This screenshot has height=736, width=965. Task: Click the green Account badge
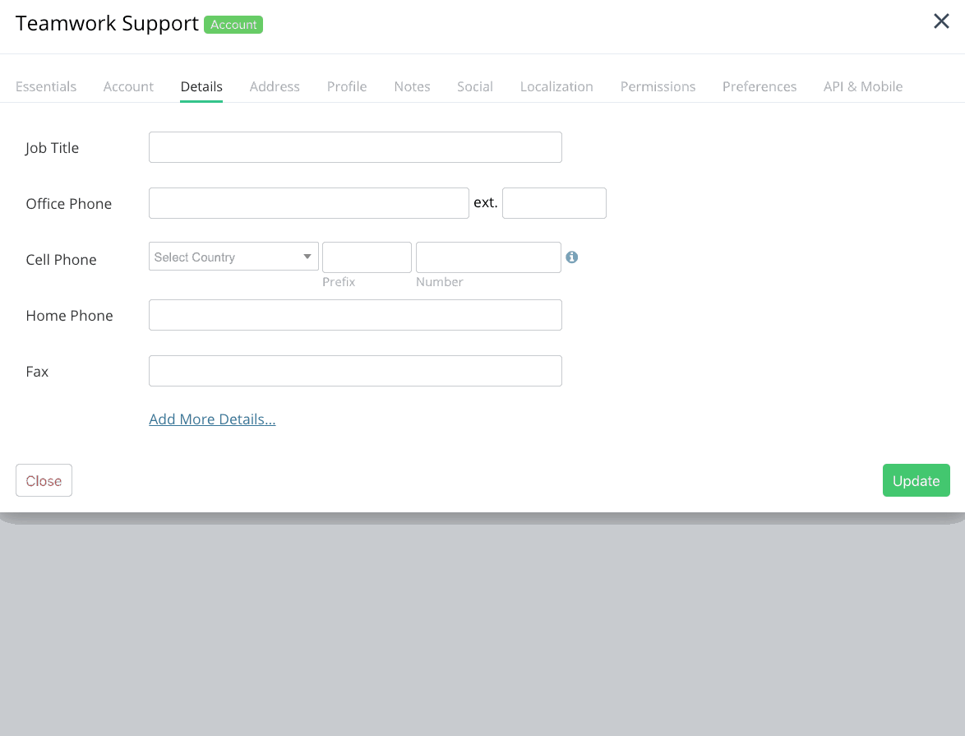point(233,25)
